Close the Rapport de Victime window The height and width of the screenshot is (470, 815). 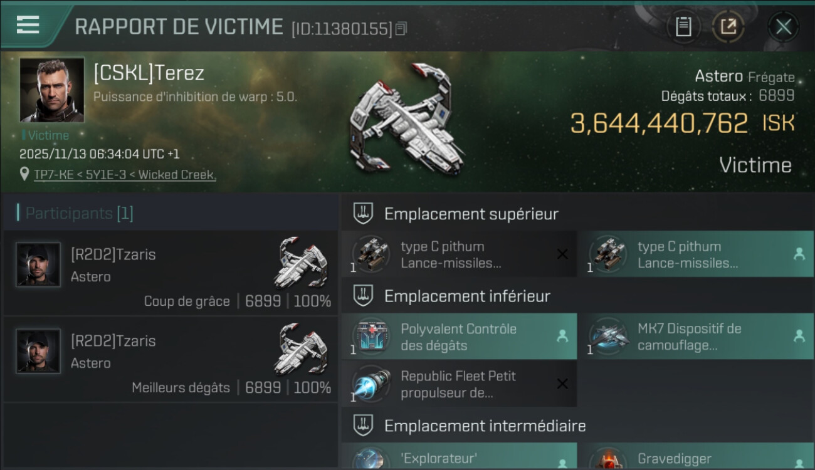click(784, 26)
